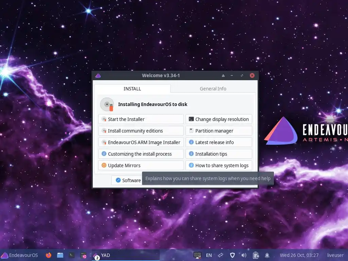Click the titlebar keep-above arrow icon
This screenshot has height=261, width=348.
[223, 75]
